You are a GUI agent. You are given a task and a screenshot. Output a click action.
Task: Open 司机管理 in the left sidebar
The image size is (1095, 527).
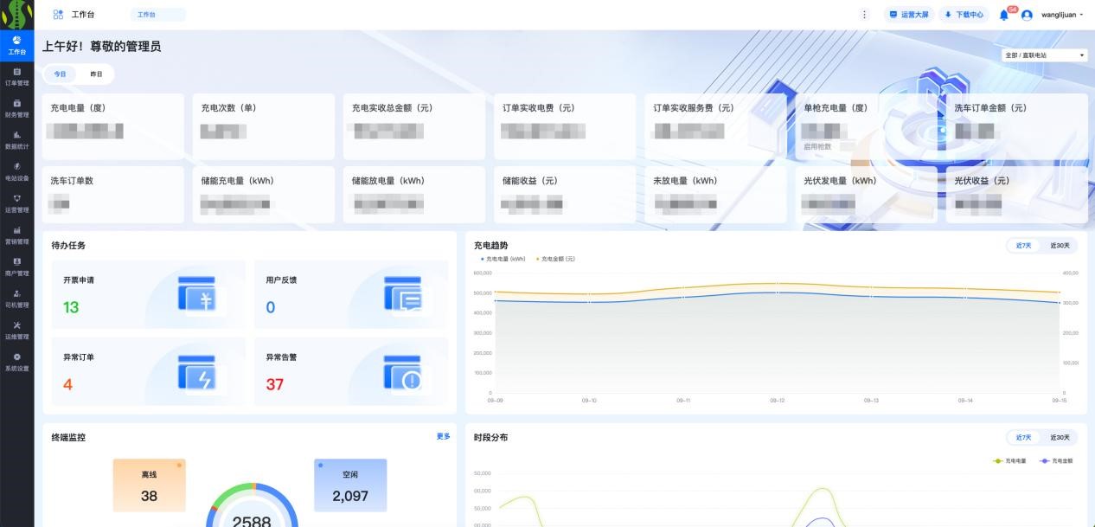pyautogui.click(x=16, y=299)
